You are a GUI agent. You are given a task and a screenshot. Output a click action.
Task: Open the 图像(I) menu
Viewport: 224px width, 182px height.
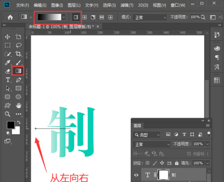57,5
